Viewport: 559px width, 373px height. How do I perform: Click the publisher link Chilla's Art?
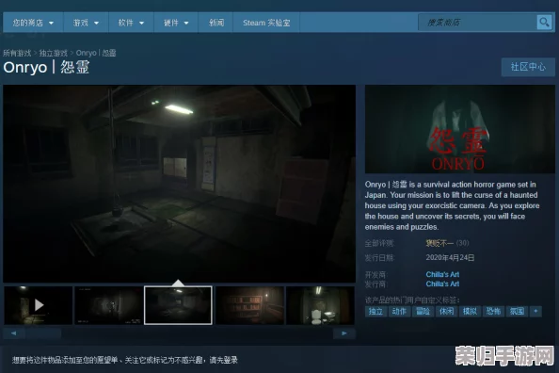pyautogui.click(x=442, y=284)
